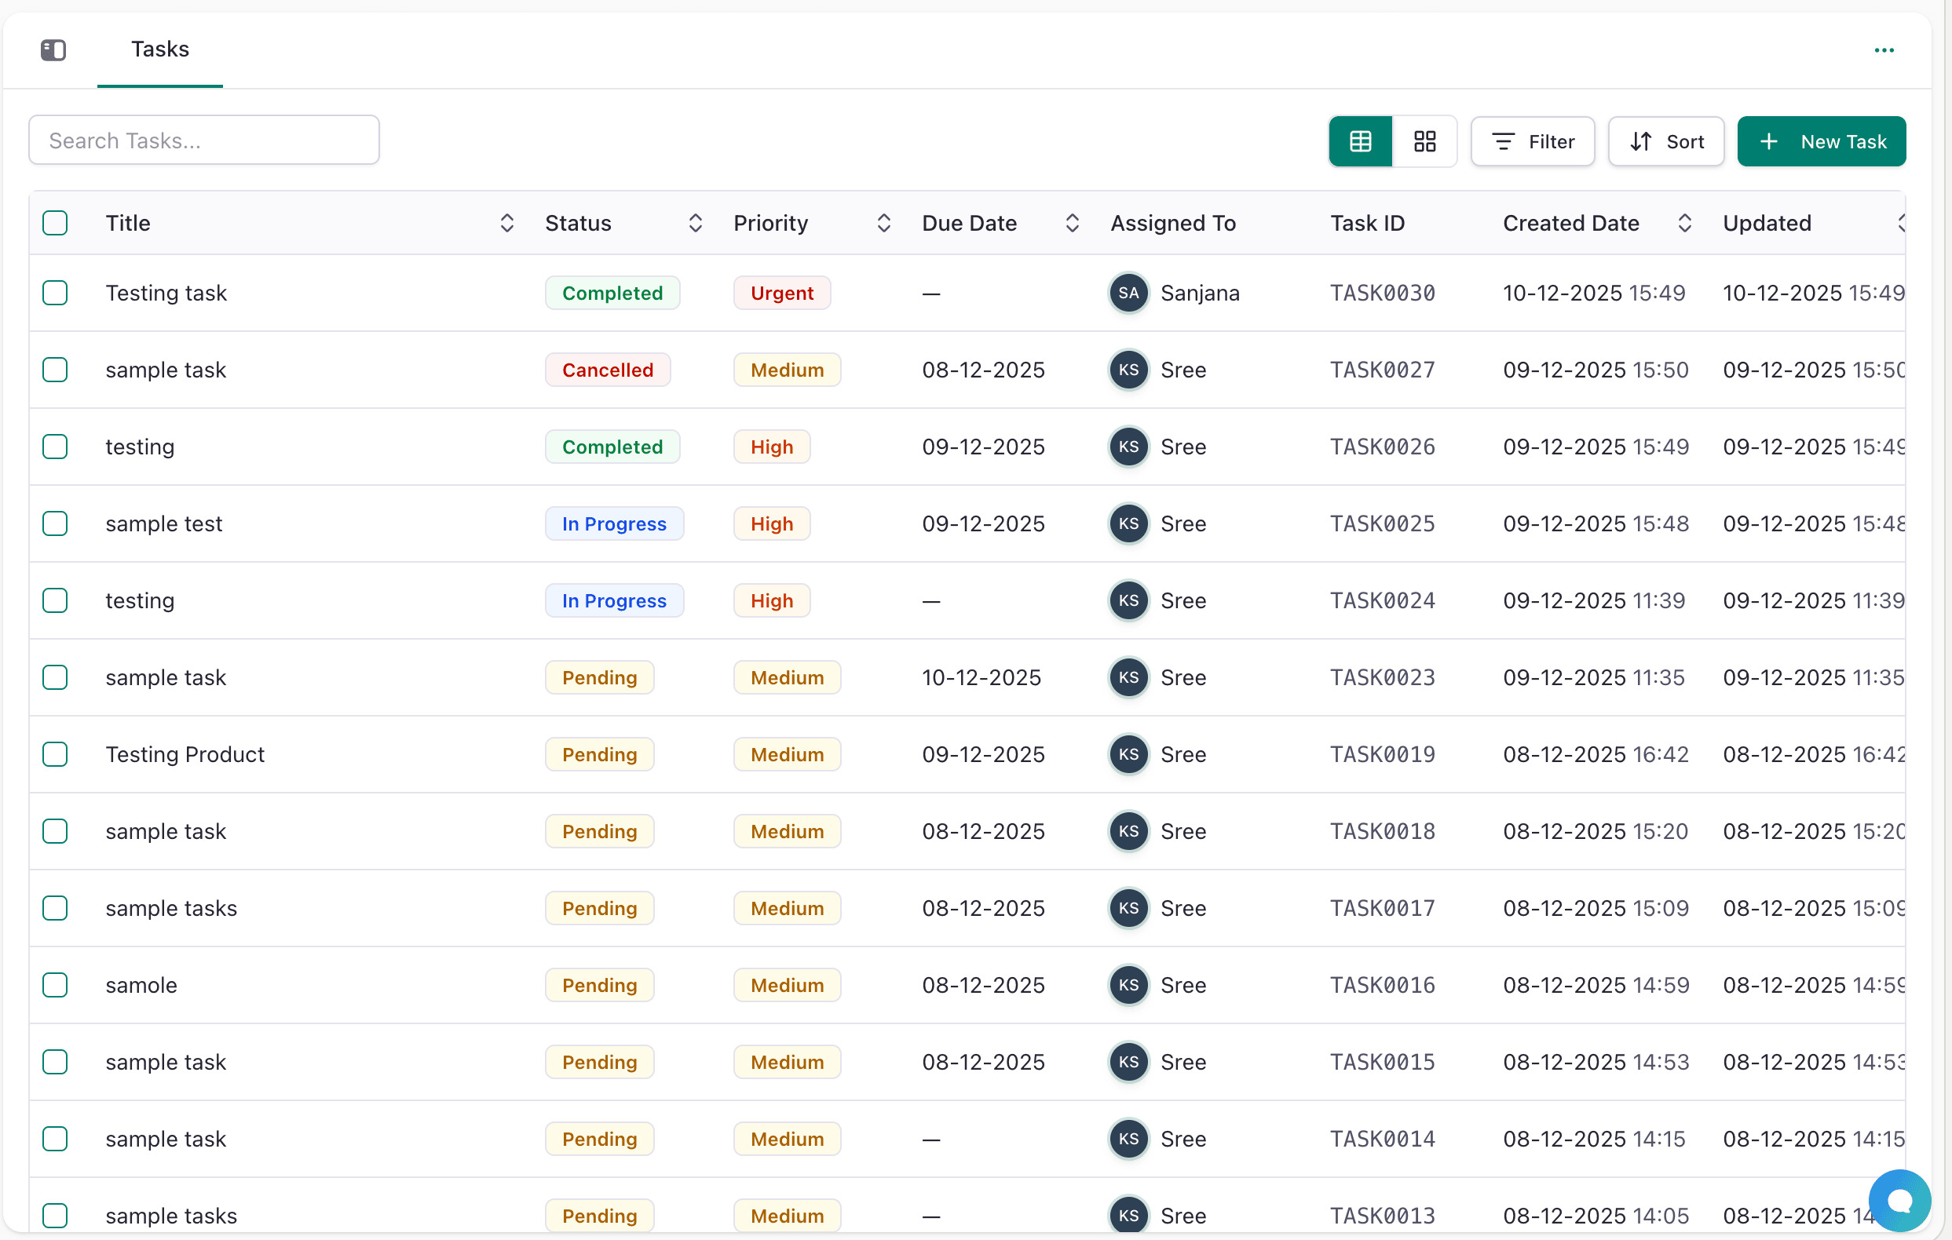Sort by Due Date column arrows
1952x1240 pixels.
tap(1073, 223)
